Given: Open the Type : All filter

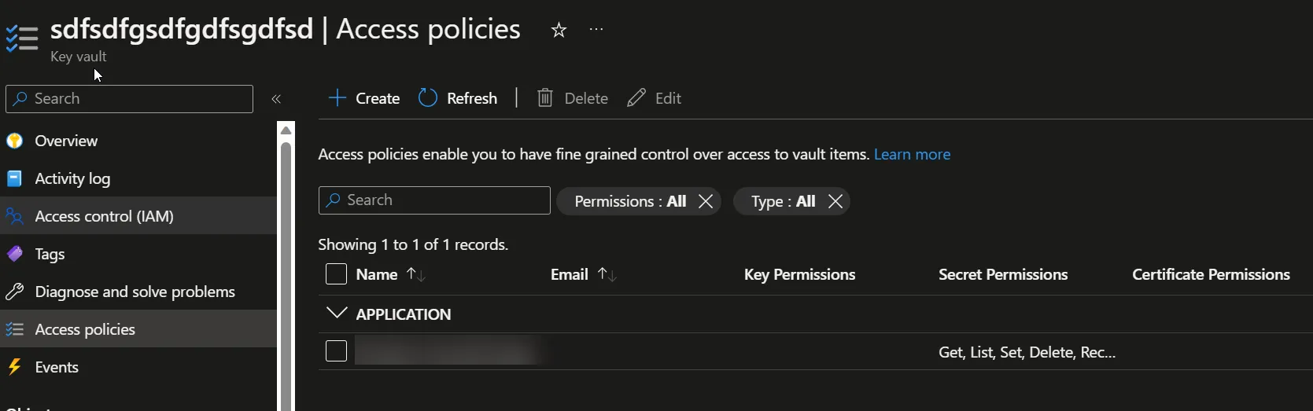Looking at the screenshot, I should [783, 201].
